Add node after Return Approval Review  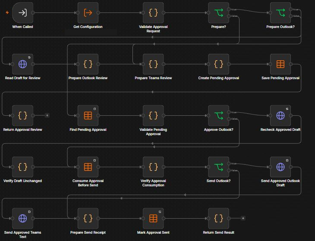[47, 115]
